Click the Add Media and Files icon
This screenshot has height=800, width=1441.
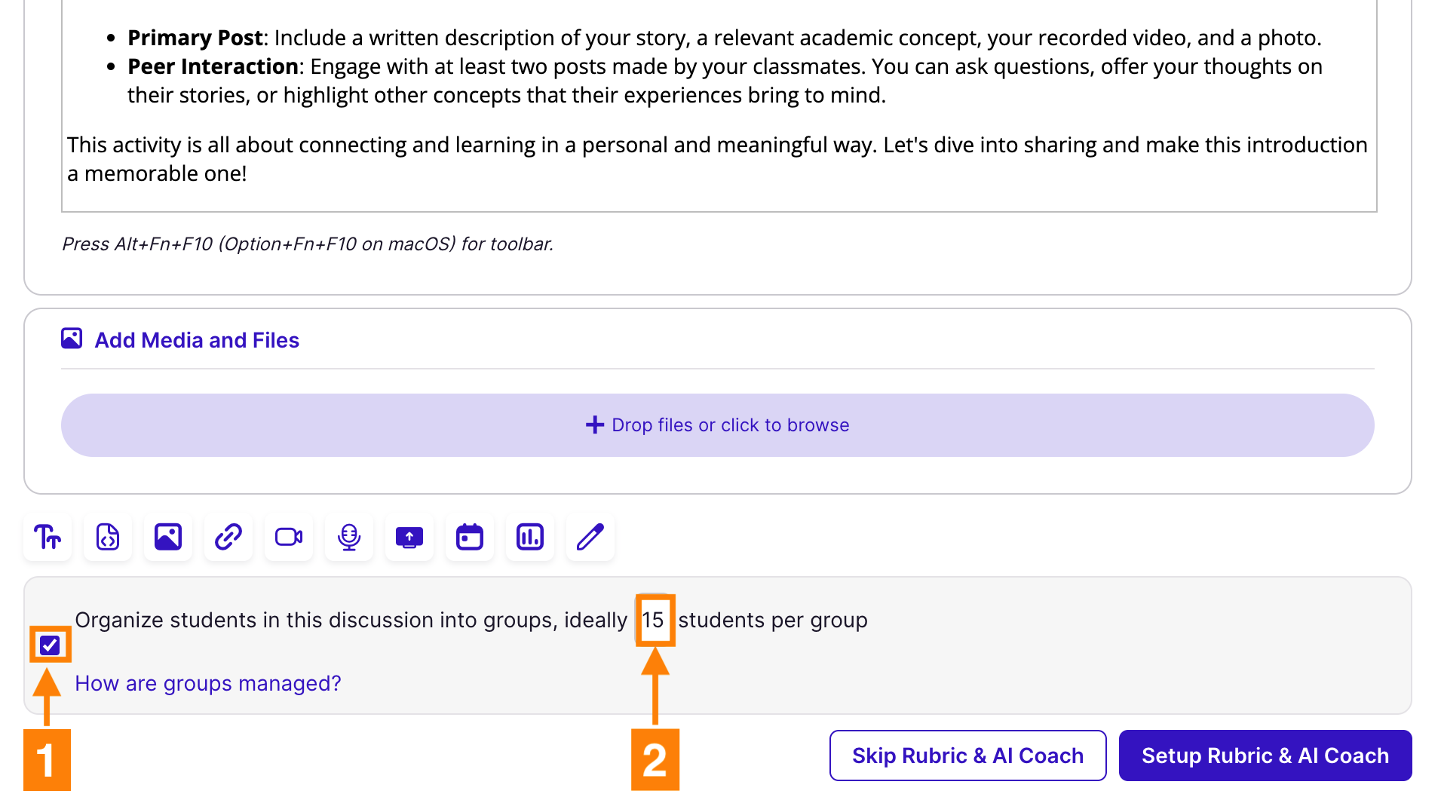click(72, 339)
